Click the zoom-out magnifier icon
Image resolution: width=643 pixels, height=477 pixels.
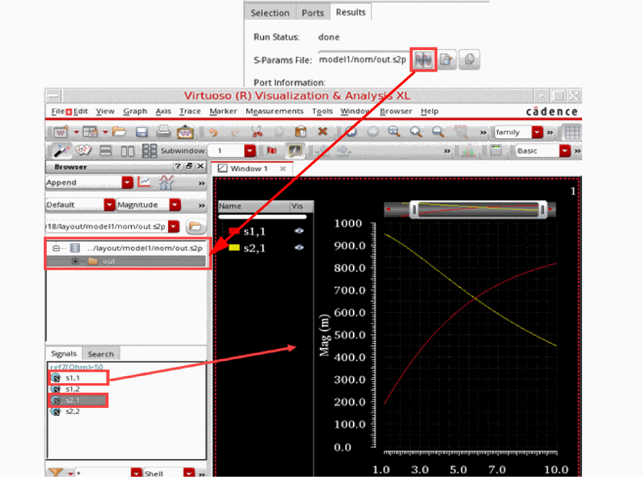(438, 131)
